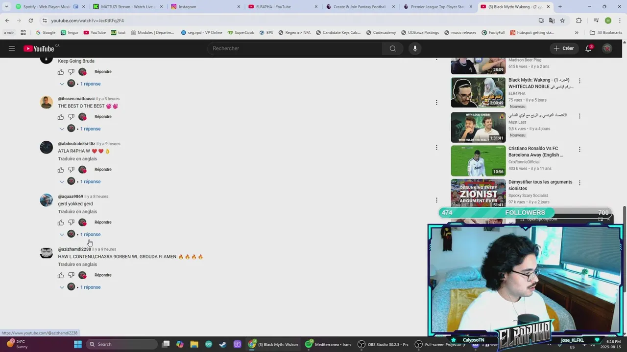Open options menu for @abdoutrabelsi-t5z comment

(436, 147)
